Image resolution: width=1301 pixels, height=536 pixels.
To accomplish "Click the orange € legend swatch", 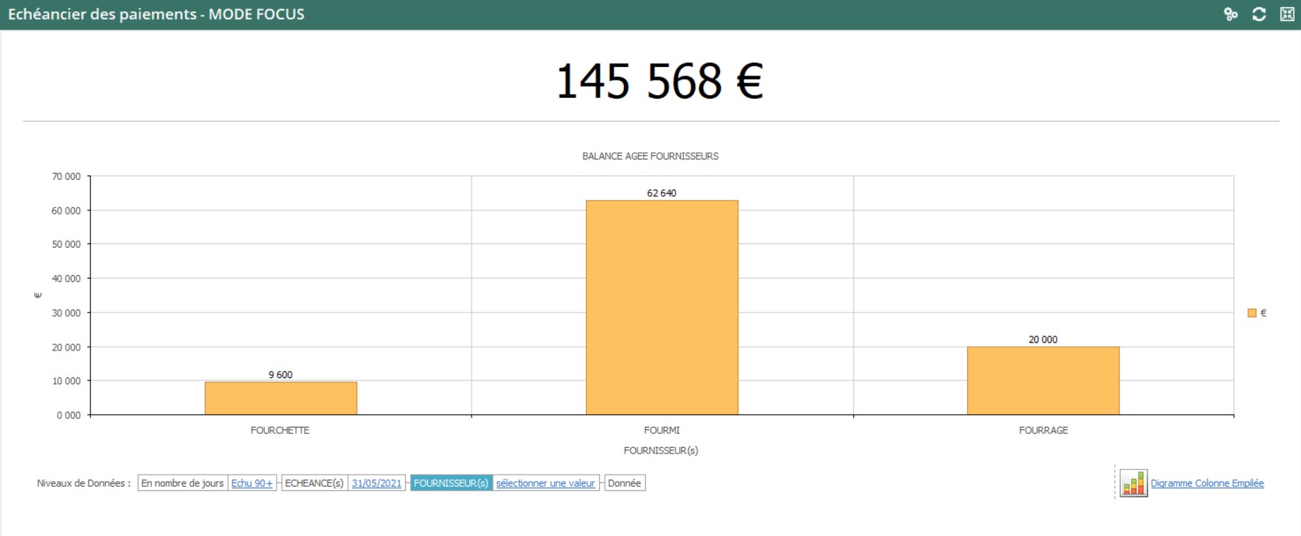I will pyautogui.click(x=1252, y=313).
